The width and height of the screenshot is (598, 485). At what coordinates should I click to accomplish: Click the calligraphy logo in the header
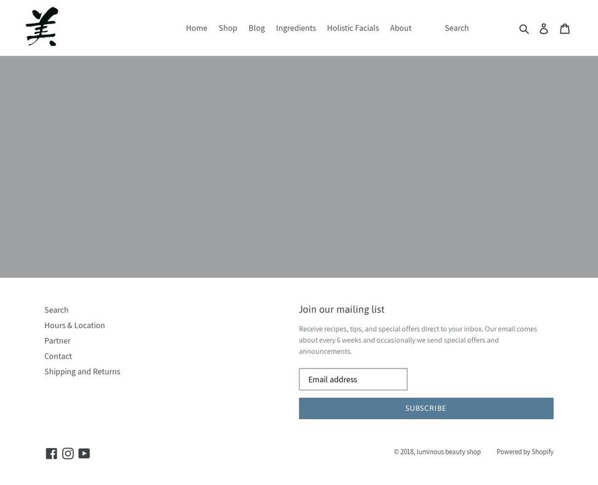click(x=42, y=27)
